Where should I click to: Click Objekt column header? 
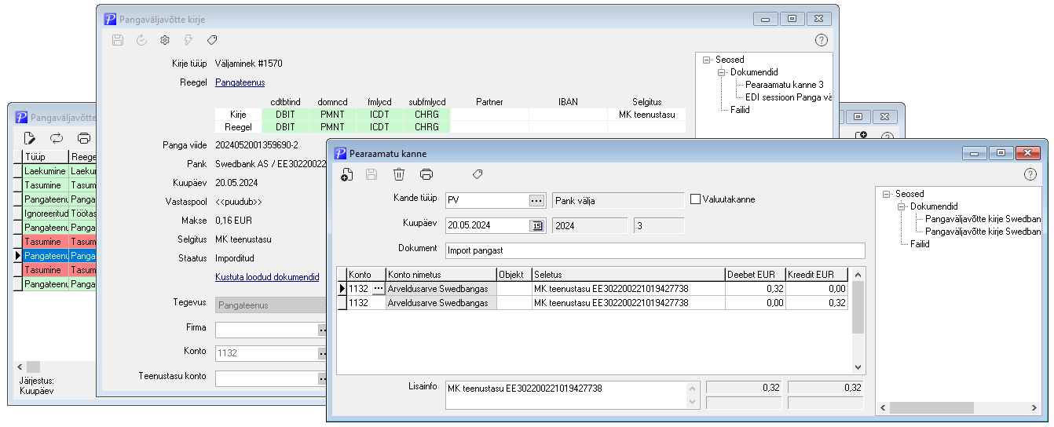click(514, 275)
